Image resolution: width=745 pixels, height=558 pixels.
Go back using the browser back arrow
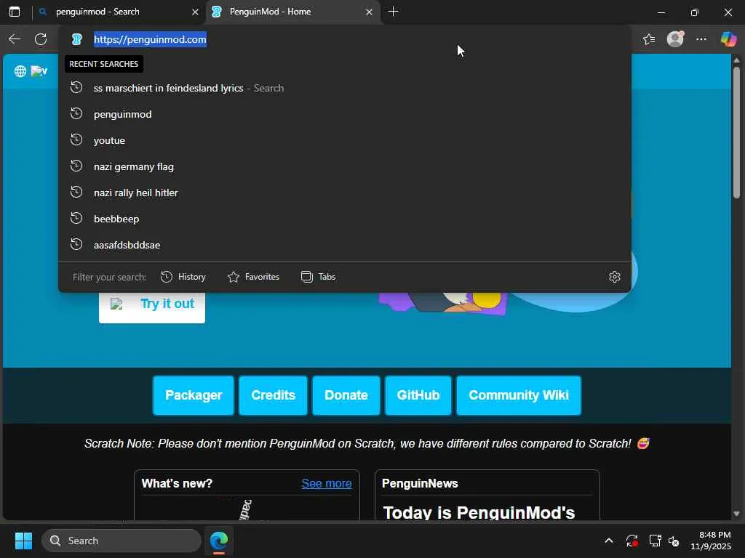(x=15, y=39)
